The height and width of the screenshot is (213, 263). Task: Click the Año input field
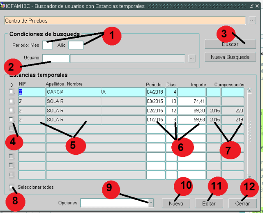pos(76,45)
